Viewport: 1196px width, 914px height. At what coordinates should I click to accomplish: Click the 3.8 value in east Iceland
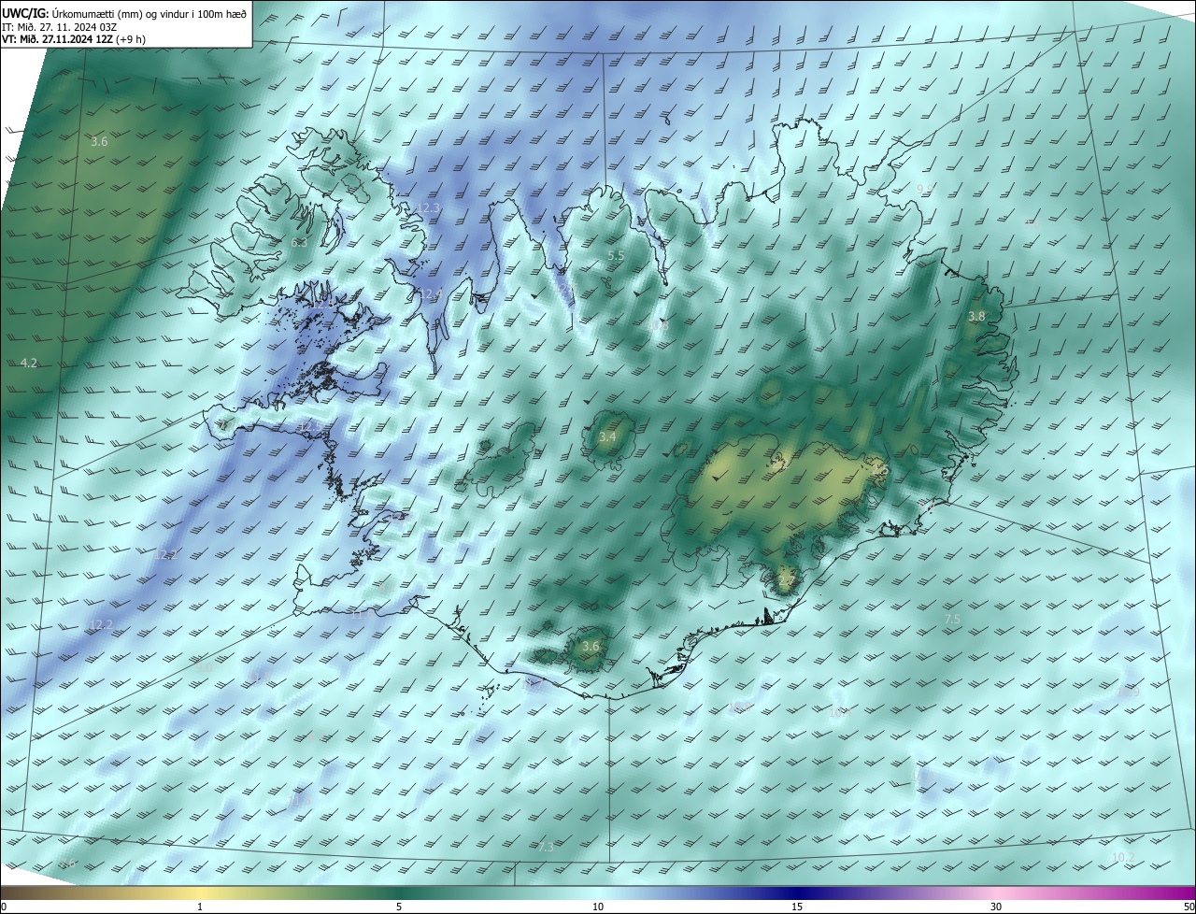976,317
